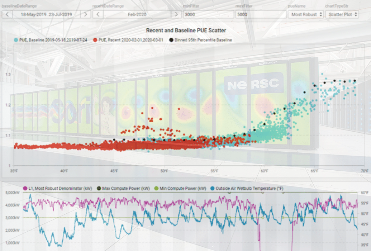
Task: Click the 70°F label on scatter x-axis
Action: point(365,171)
